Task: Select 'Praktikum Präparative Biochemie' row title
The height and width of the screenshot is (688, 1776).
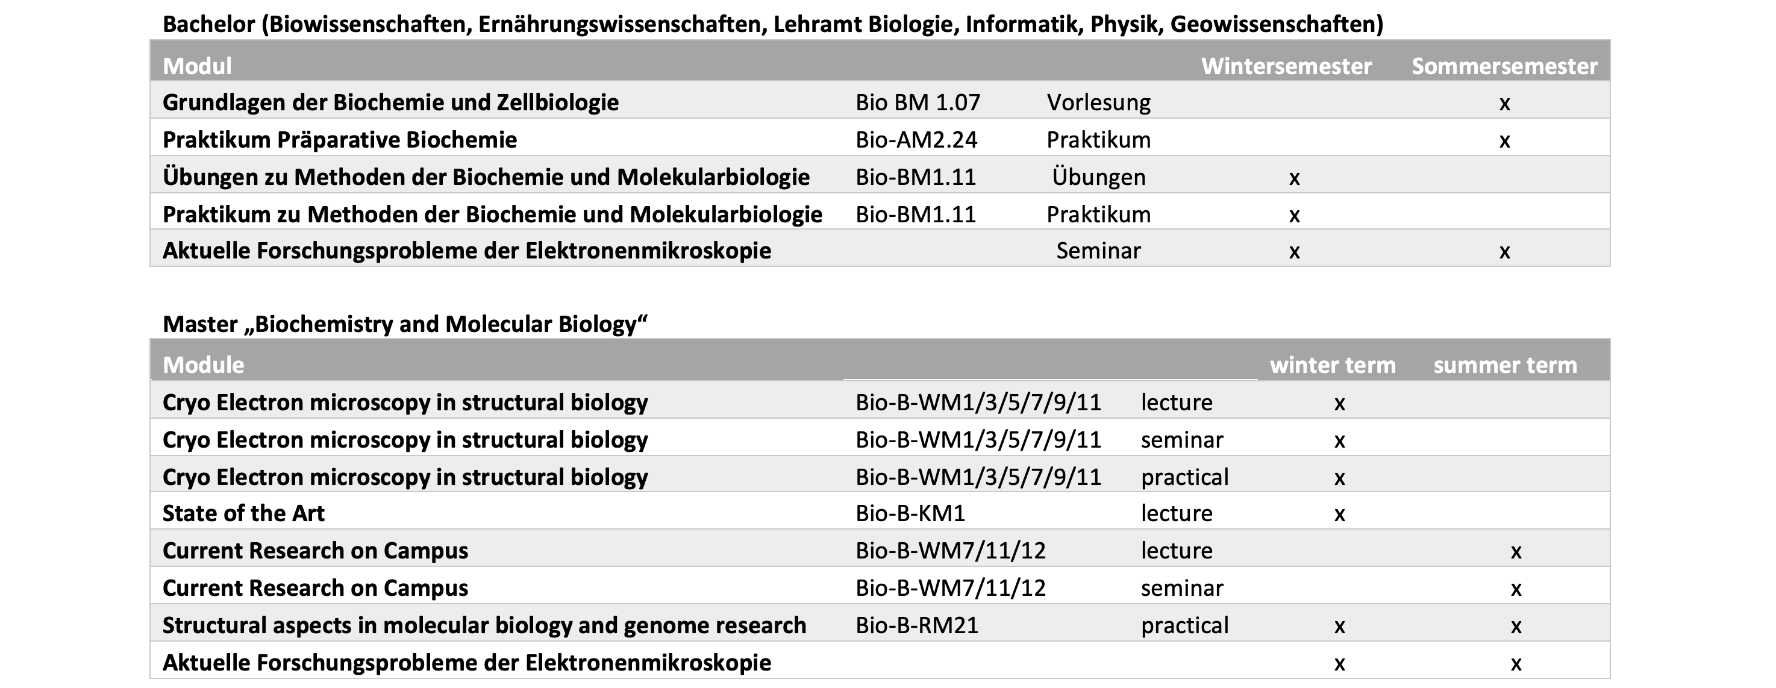Action: pyautogui.click(x=339, y=140)
